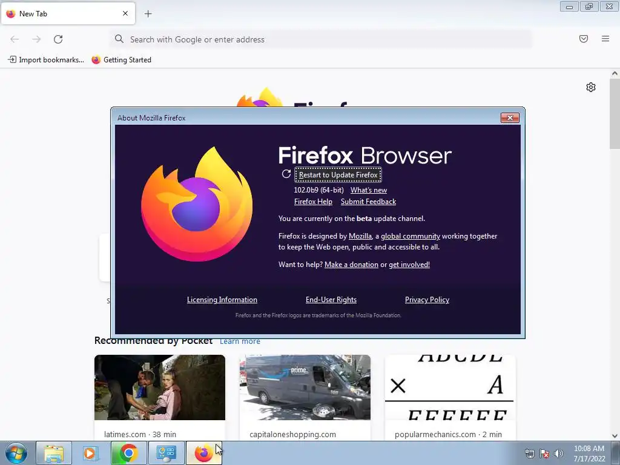The width and height of the screenshot is (620, 465).
Task: View the End-User Rights link
Action: 331,300
